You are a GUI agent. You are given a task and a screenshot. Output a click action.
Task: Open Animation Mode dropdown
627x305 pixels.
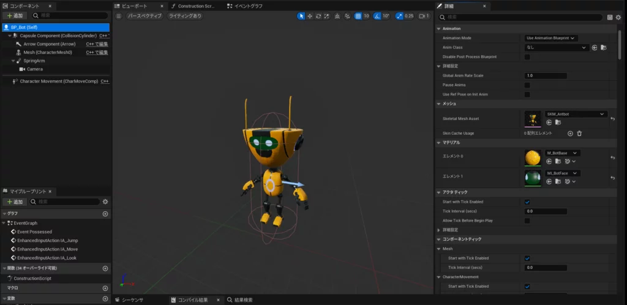tap(551, 38)
